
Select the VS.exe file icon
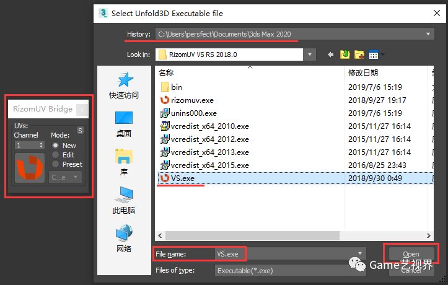165,178
